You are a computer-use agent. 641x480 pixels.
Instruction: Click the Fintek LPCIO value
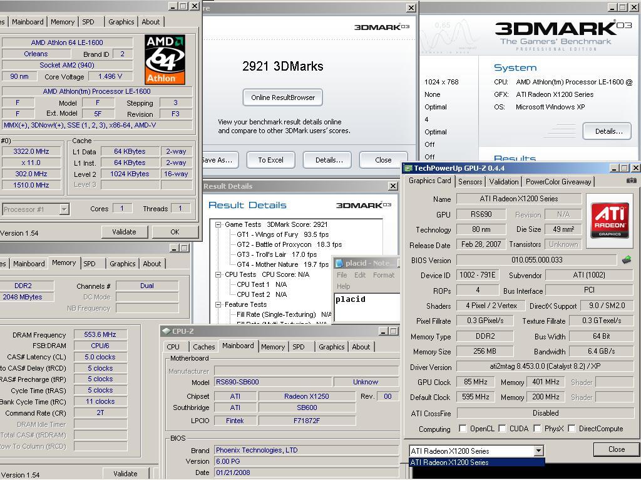point(235,421)
